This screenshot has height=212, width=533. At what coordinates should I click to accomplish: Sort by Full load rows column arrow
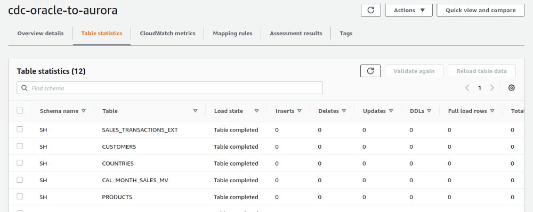pyautogui.click(x=492, y=111)
